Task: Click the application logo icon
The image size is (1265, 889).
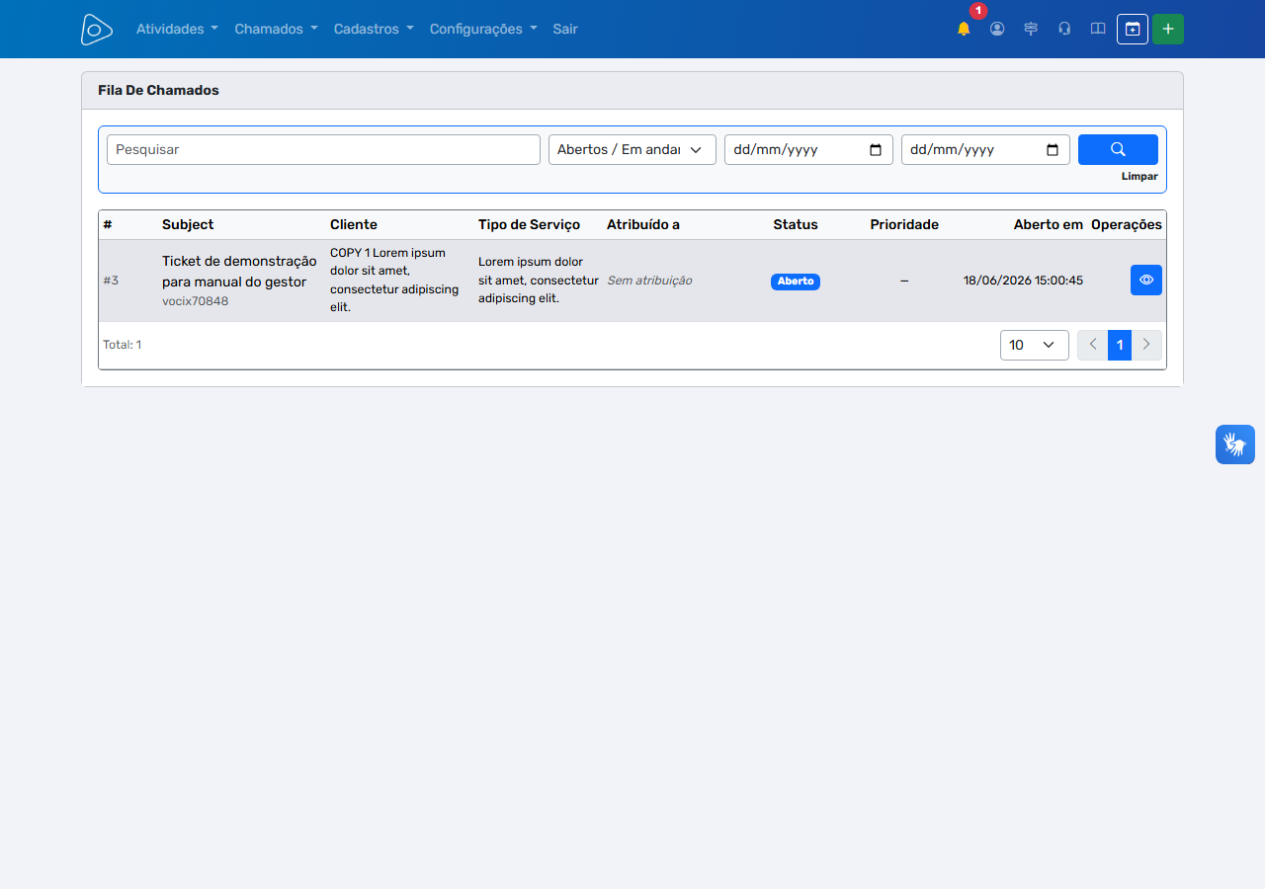Action: pos(97,30)
